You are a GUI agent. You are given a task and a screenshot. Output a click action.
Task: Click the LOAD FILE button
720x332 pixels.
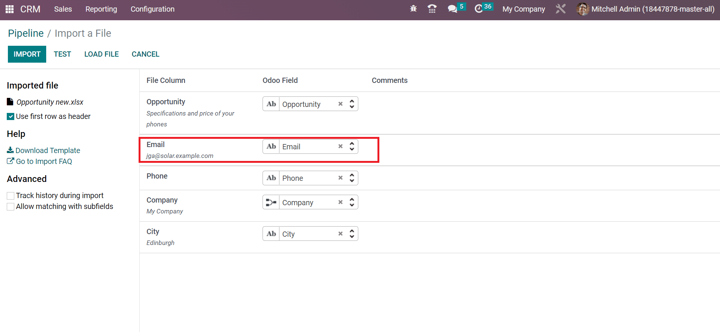coord(101,54)
